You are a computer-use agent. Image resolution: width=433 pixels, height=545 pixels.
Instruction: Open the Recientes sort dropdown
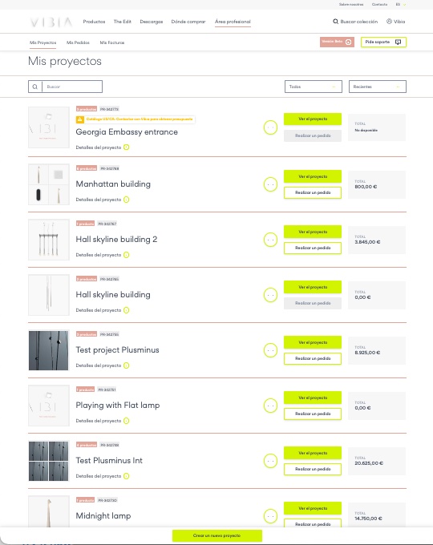[378, 87]
